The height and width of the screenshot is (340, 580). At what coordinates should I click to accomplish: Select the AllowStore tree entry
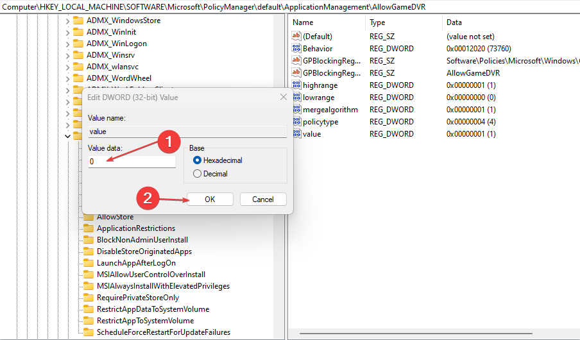point(115,217)
